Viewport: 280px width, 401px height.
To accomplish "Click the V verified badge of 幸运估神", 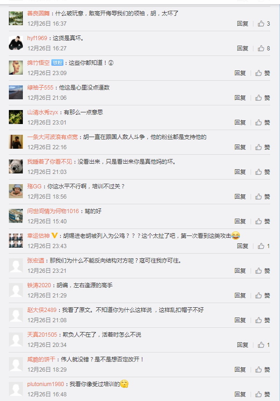I will 55,235.
